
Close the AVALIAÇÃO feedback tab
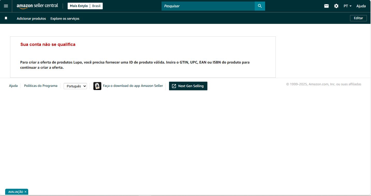coord(25,192)
